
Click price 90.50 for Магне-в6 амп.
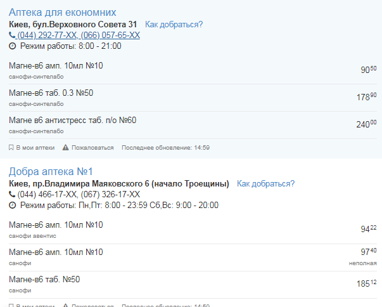pyautogui.click(x=368, y=70)
